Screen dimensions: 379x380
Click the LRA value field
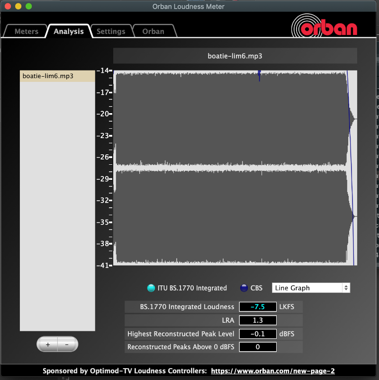click(258, 320)
